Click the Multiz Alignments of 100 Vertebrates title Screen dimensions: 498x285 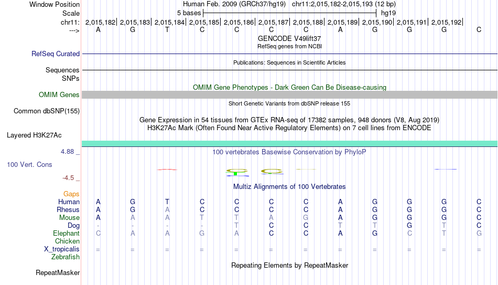(289, 187)
